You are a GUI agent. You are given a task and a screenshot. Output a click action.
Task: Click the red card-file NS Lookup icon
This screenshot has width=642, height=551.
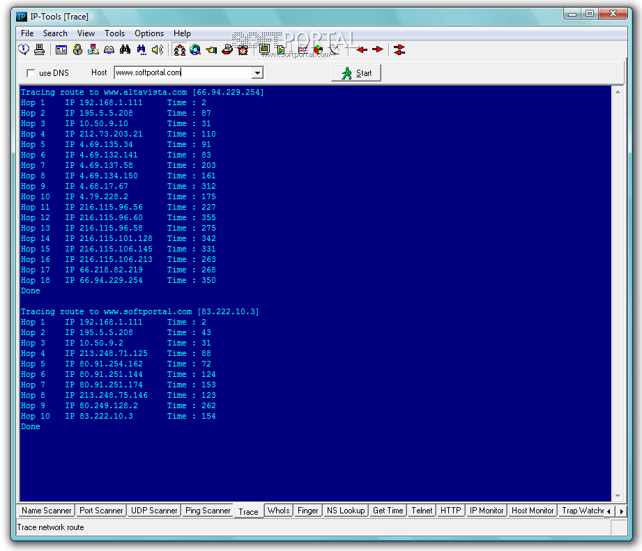(227, 50)
